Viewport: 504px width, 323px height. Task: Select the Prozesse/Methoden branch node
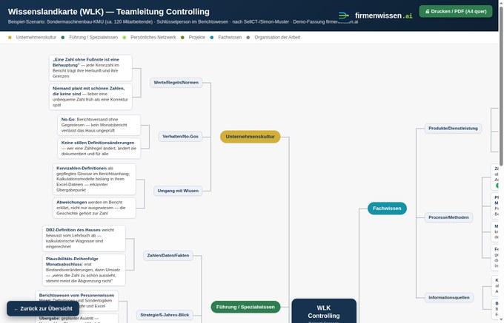pyautogui.click(x=448, y=217)
